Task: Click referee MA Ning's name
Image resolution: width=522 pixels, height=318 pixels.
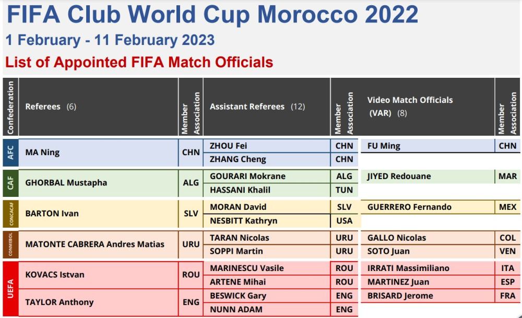Action: (42, 152)
